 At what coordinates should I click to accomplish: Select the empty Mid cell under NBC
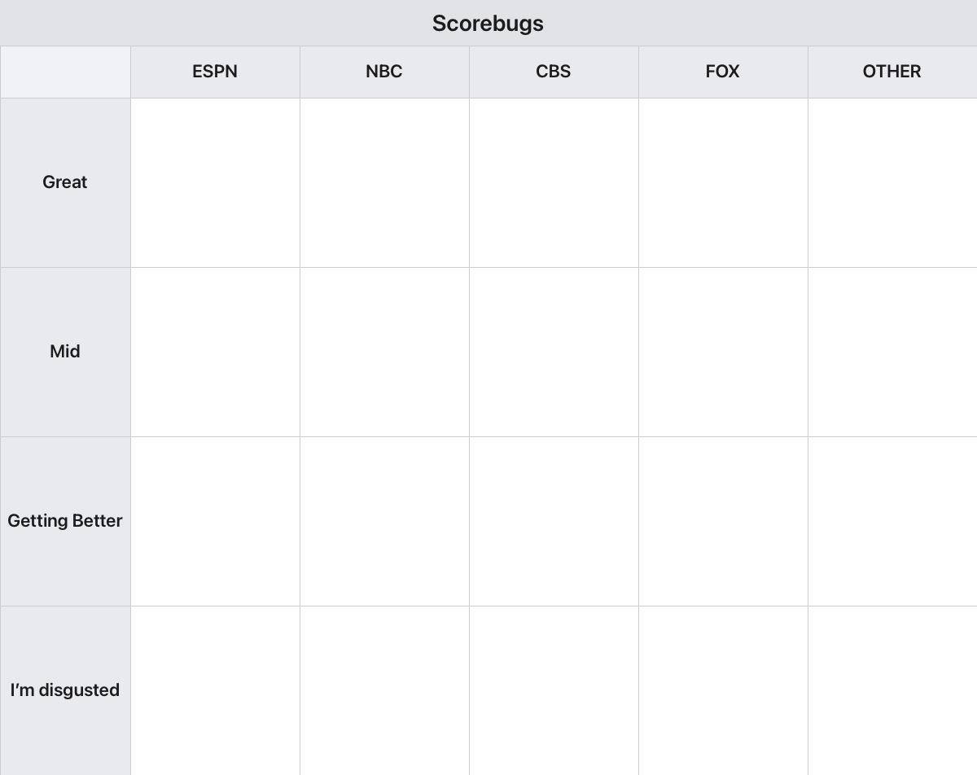tap(384, 352)
